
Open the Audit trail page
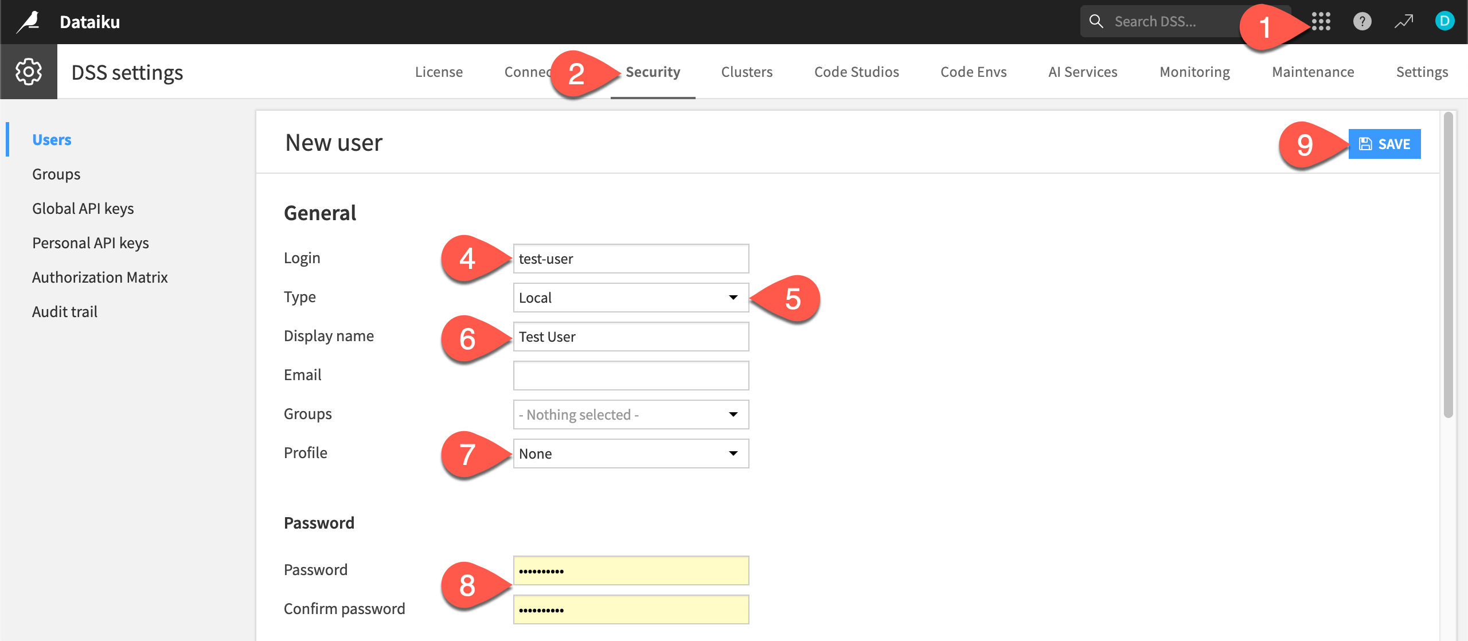click(65, 311)
